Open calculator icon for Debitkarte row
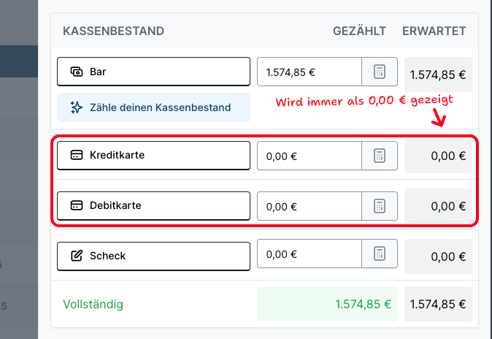This screenshot has height=339, width=492. click(x=380, y=206)
